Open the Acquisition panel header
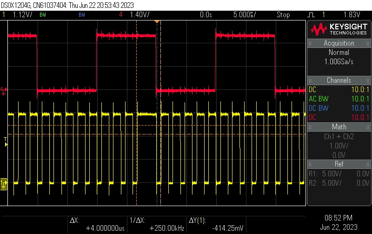This screenshot has width=372, height=234. [339, 43]
